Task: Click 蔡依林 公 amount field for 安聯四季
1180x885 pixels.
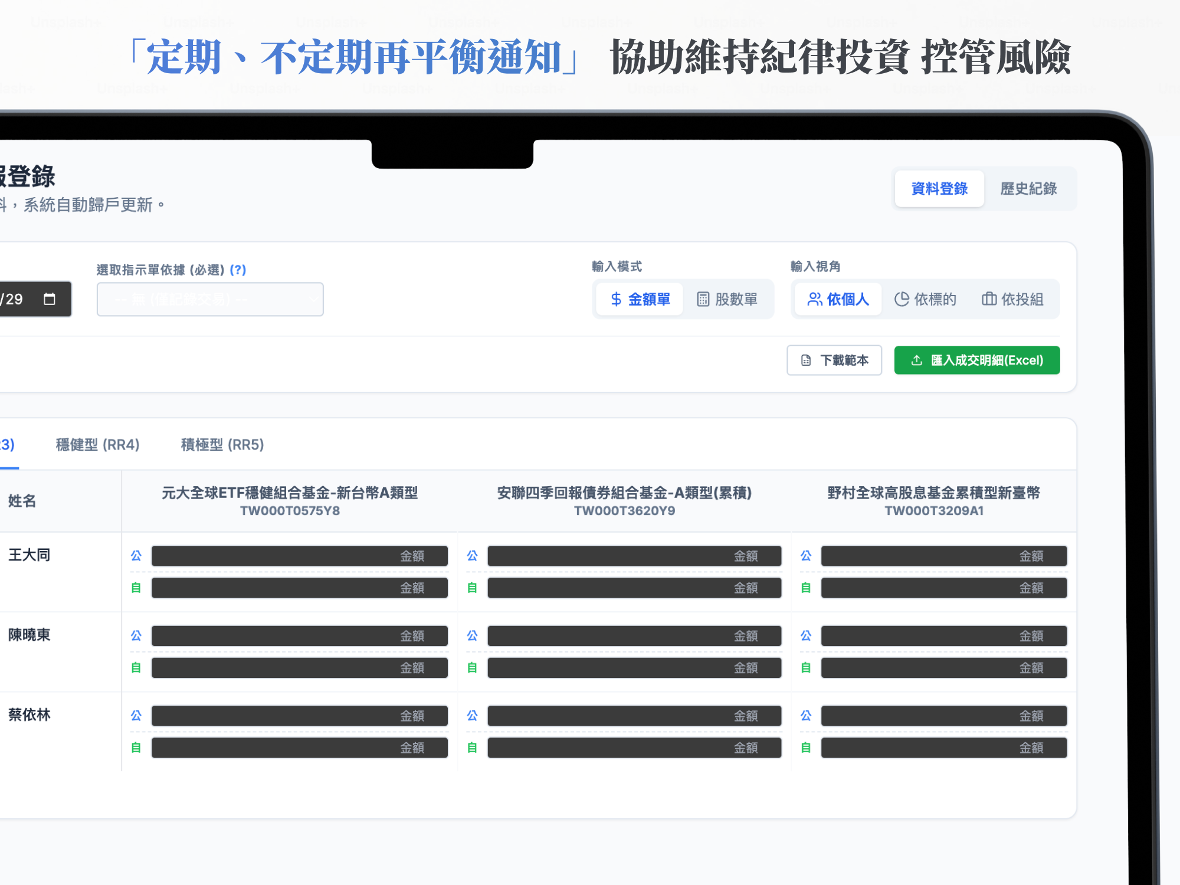Action: [634, 716]
